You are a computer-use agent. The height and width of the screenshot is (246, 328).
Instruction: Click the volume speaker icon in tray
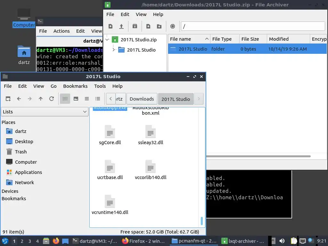pyautogui.click(x=282, y=241)
